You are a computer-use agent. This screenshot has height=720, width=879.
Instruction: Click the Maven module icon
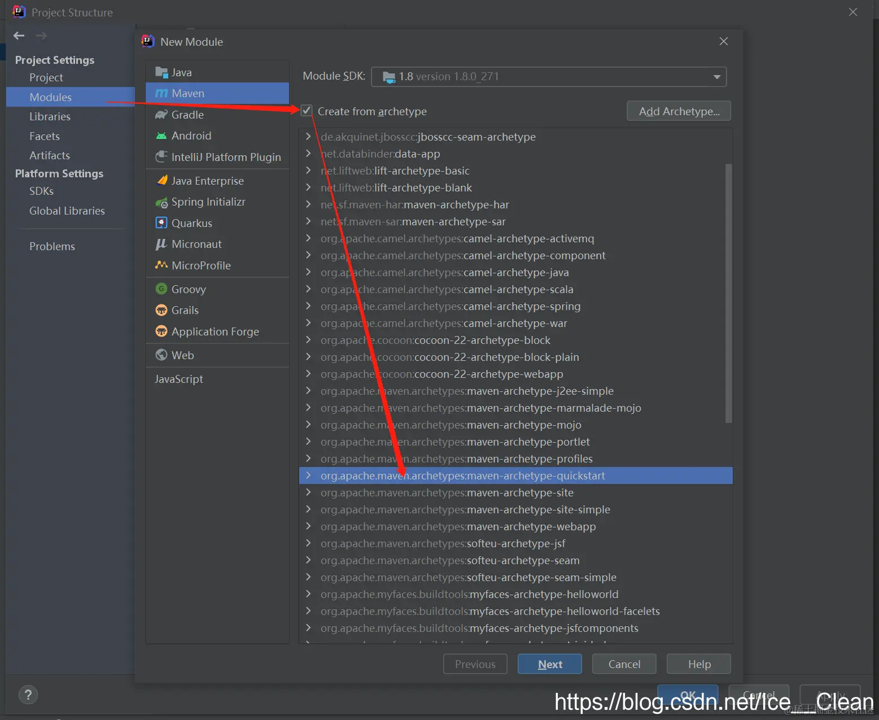tap(161, 93)
